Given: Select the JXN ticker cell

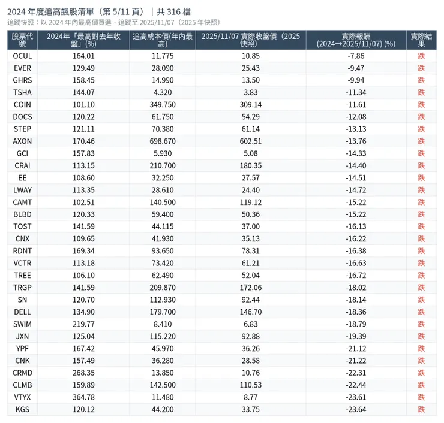Looking at the screenshot, I should pyautogui.click(x=22, y=336).
